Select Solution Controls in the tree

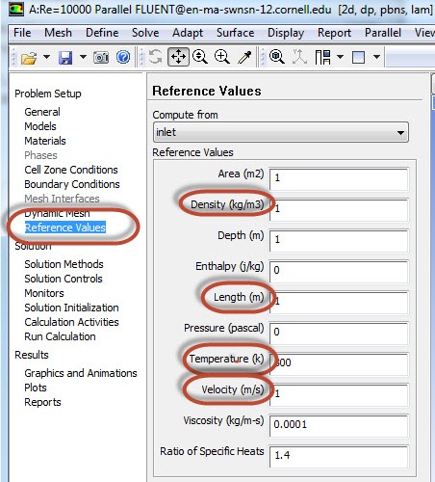[64, 279]
